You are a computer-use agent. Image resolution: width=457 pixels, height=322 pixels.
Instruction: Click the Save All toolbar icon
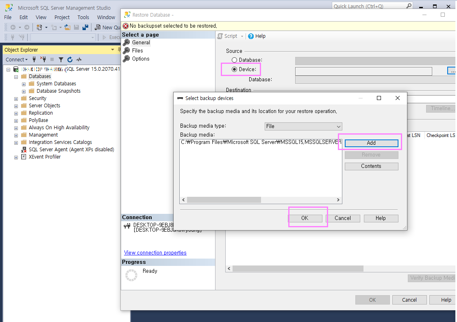click(x=85, y=27)
